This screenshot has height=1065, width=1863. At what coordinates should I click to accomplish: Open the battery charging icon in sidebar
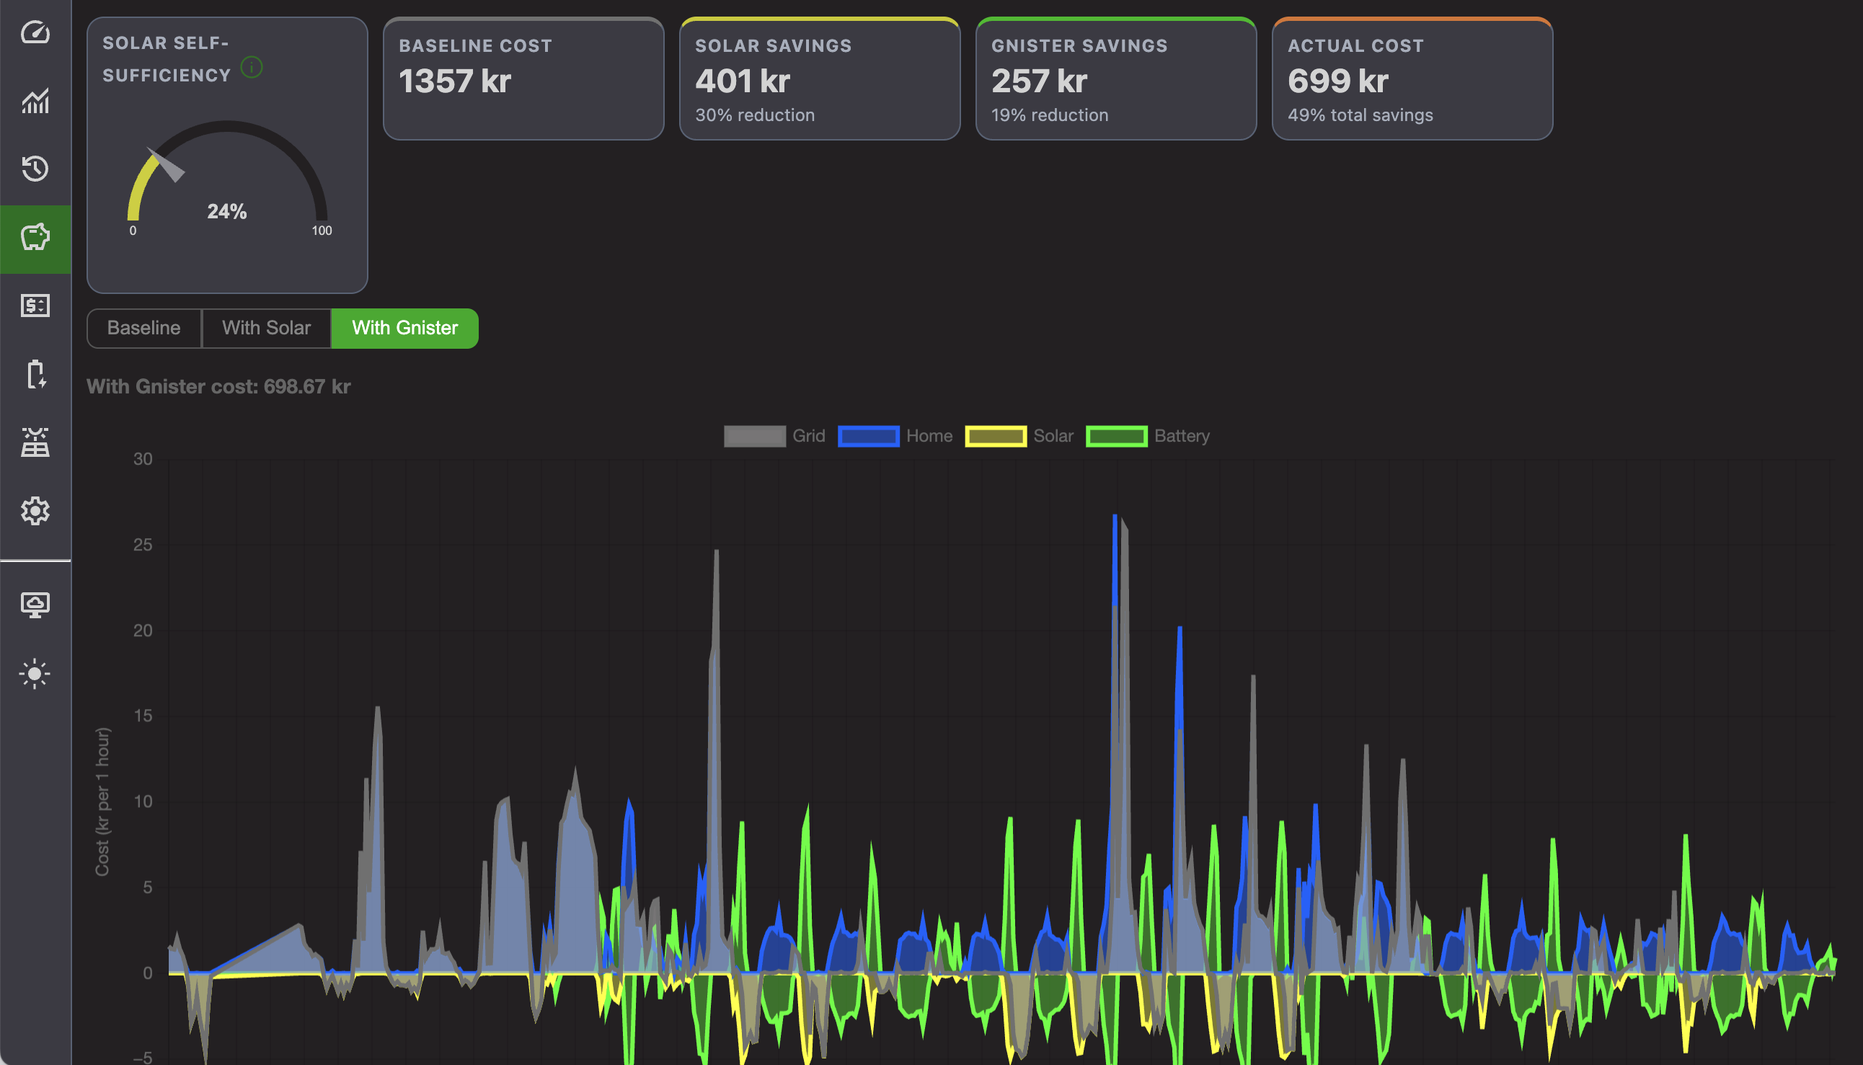[x=35, y=374]
